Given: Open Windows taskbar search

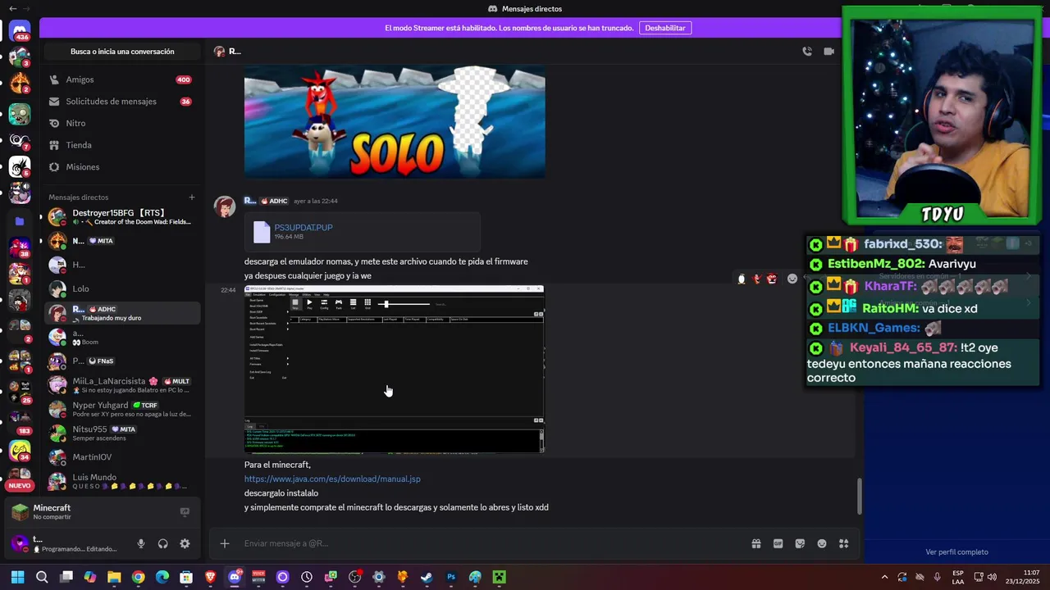Looking at the screenshot, I should (42, 577).
